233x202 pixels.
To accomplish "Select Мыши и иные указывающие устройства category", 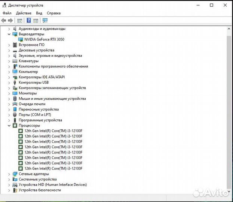I will pos(52,99).
